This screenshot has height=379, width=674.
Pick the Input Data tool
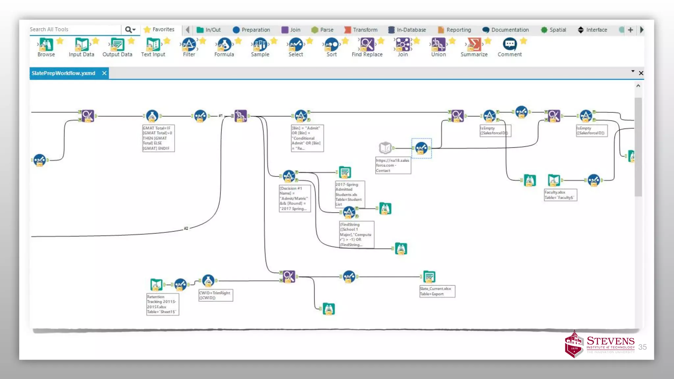81,44
